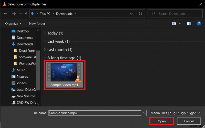Open the view options dropdown arrow
205x128 pixels.
click(x=180, y=24)
